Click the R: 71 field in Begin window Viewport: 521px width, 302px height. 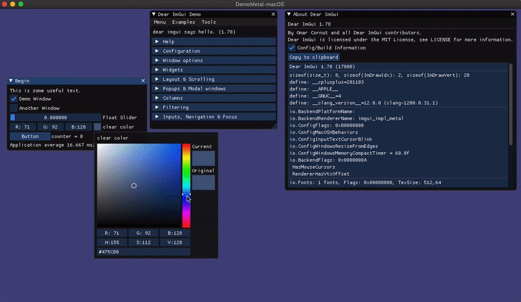click(x=22, y=127)
